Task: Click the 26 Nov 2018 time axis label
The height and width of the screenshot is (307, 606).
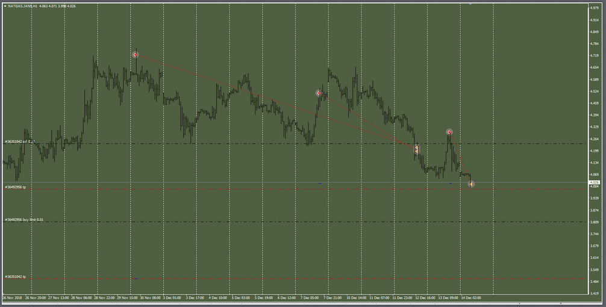Action: 13,298
